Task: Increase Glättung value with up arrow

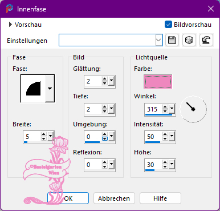Action: click(x=105, y=79)
